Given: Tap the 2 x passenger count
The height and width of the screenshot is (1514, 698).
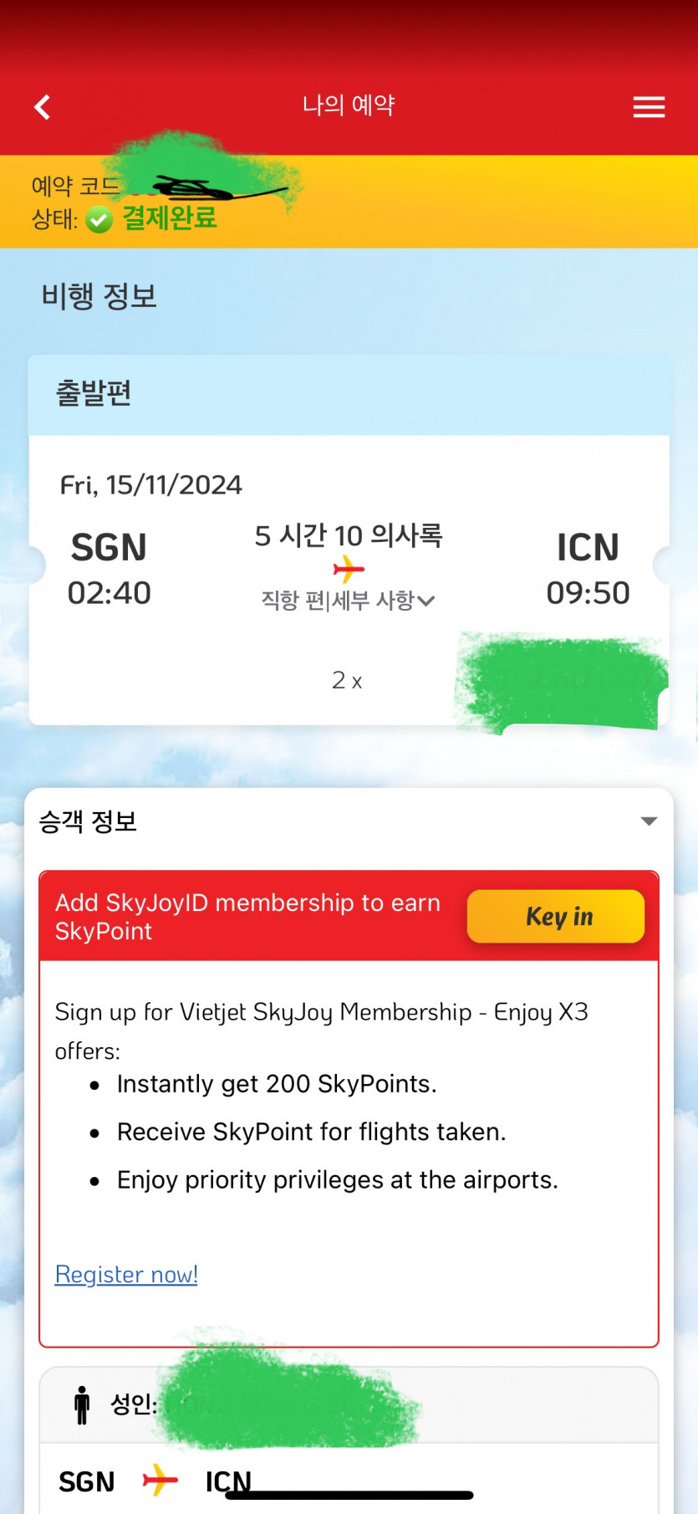Looking at the screenshot, I should [x=347, y=680].
